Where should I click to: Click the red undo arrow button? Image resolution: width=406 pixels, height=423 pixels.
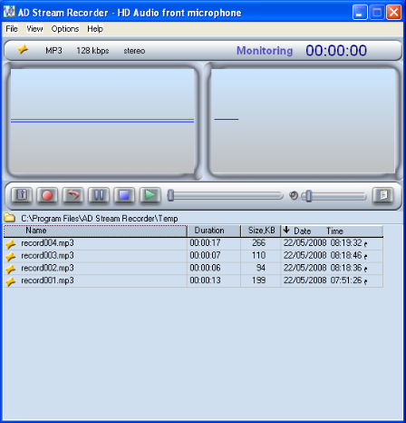[72, 195]
